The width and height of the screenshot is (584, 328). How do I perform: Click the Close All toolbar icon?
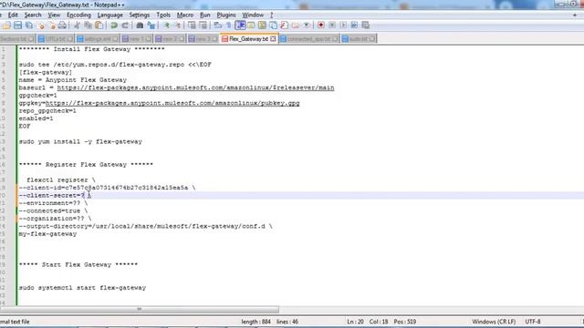point(52,26)
